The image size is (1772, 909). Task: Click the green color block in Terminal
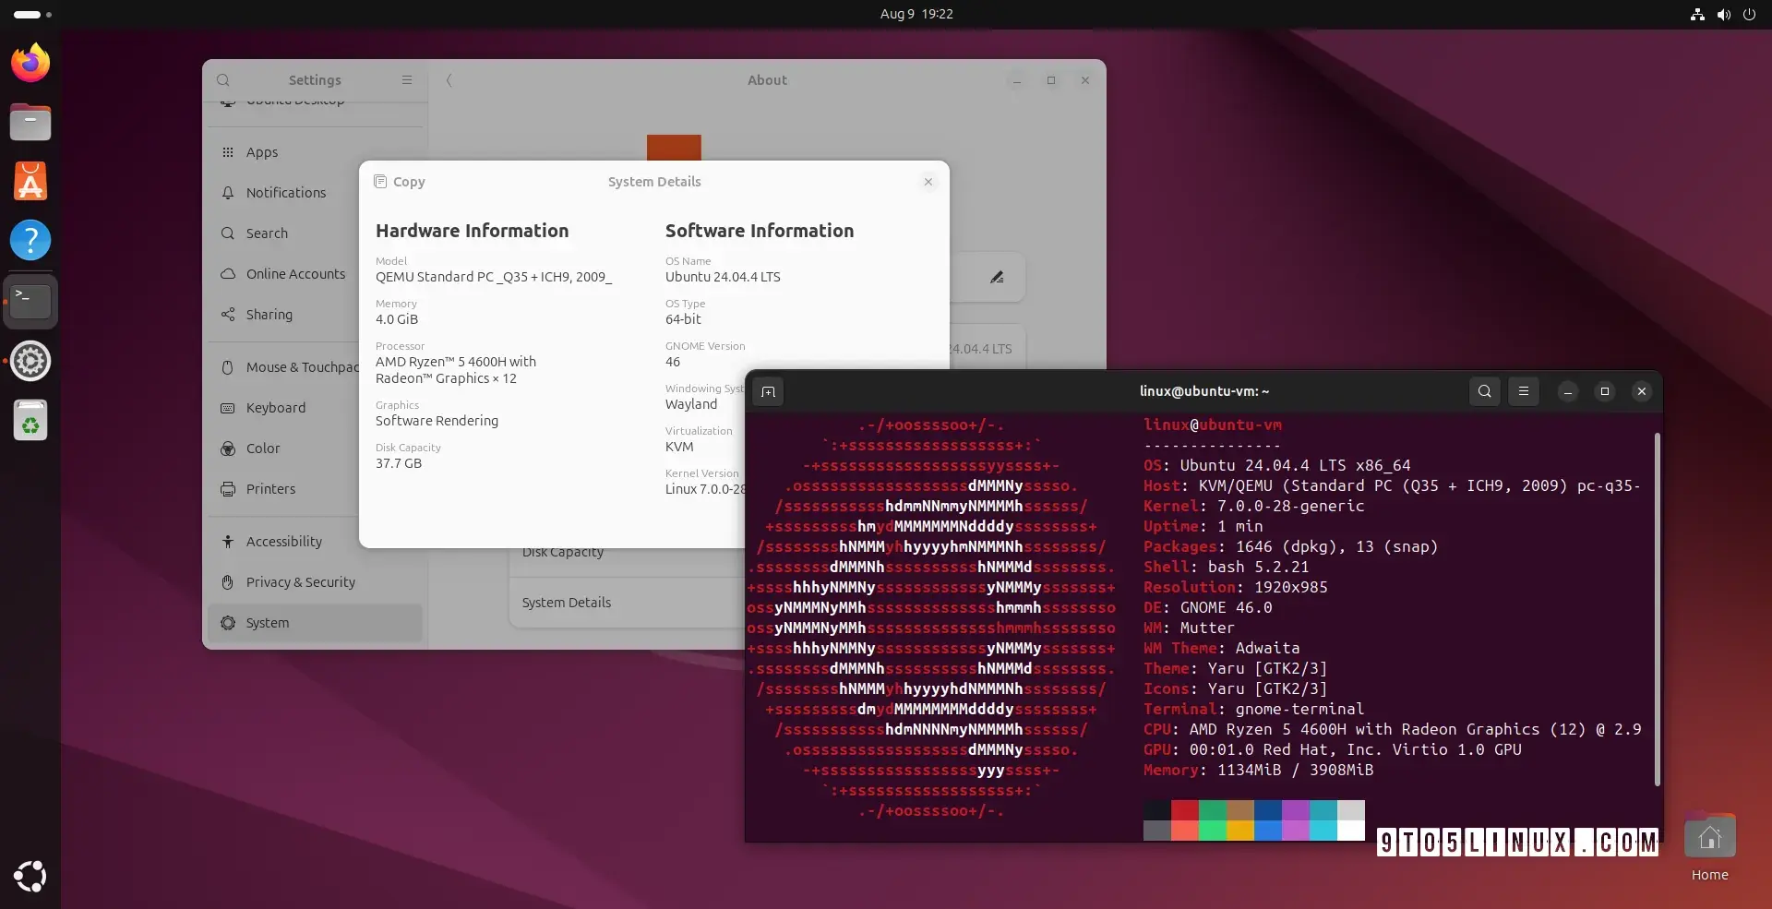point(1213,810)
